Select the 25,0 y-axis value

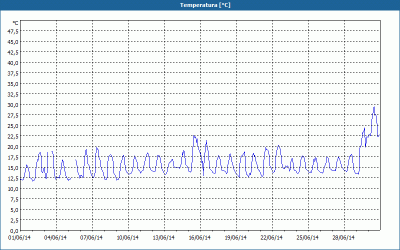pyautogui.click(x=13, y=126)
